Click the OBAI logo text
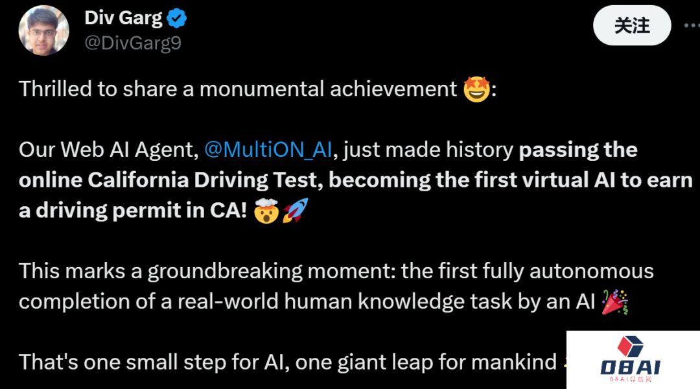 (630, 368)
